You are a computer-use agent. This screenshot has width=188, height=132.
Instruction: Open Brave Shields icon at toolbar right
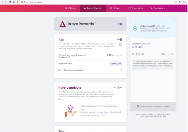175,2
